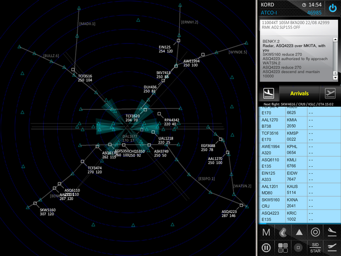Click the landing aircraft icon in bottom toolbar
This screenshot has height=256, width=341.
click(331, 232)
